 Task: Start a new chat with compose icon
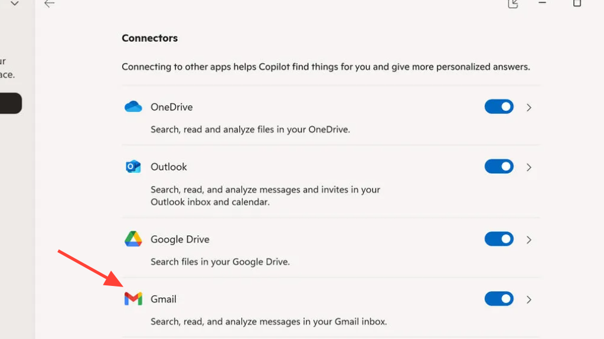click(513, 4)
